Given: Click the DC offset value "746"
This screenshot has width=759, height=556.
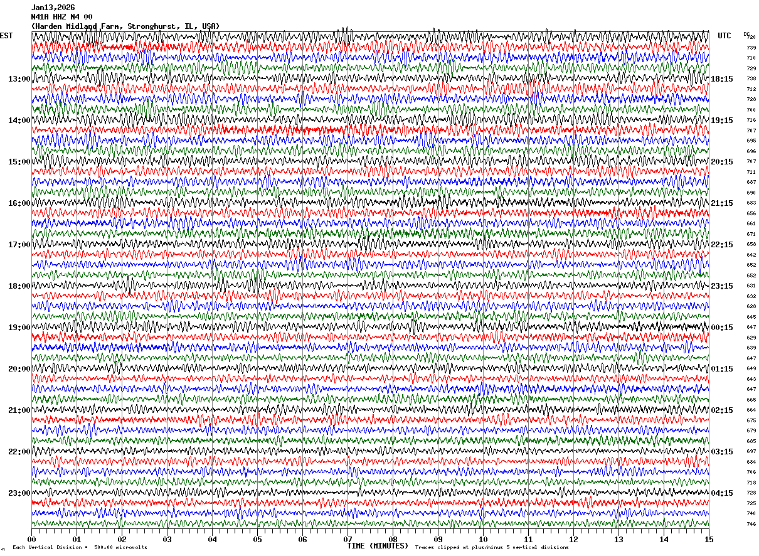Looking at the screenshot, I should point(751,524).
